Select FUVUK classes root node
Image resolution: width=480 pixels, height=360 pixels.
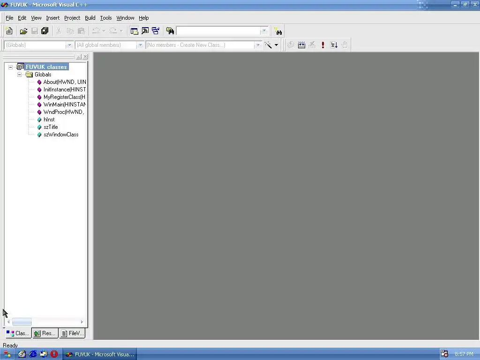pyautogui.click(x=46, y=67)
